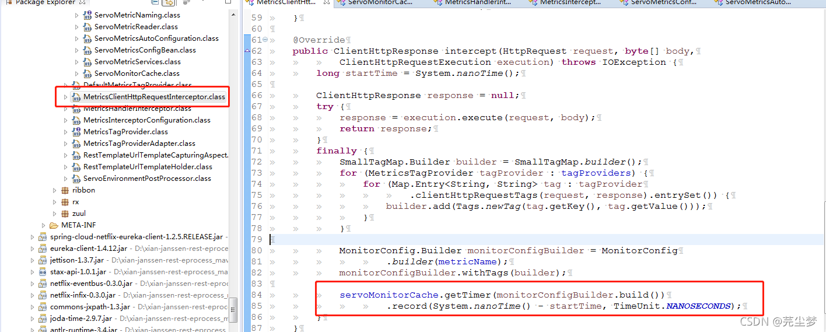The width and height of the screenshot is (826, 332).
Task: Click the eureka-client-1.4.12.jar icon
Action: tap(43, 249)
